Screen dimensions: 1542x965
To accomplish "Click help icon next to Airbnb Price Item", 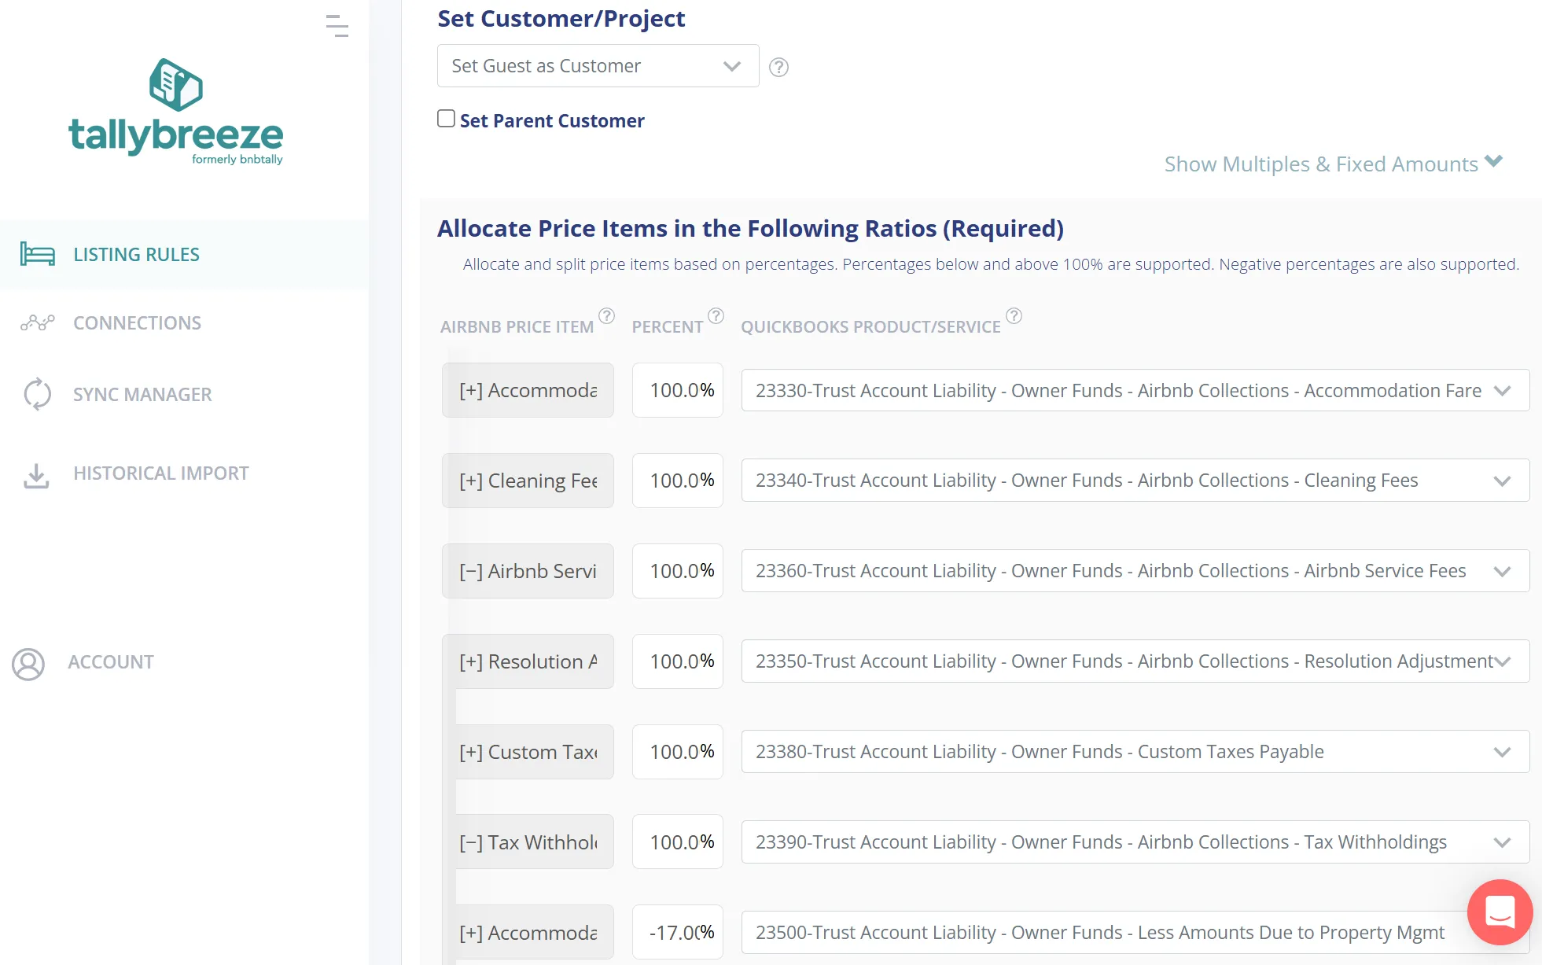I will click(x=606, y=315).
